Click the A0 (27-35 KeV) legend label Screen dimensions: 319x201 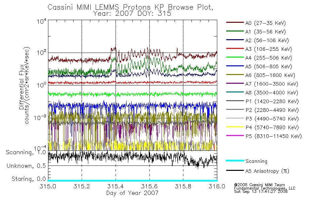click(265, 23)
